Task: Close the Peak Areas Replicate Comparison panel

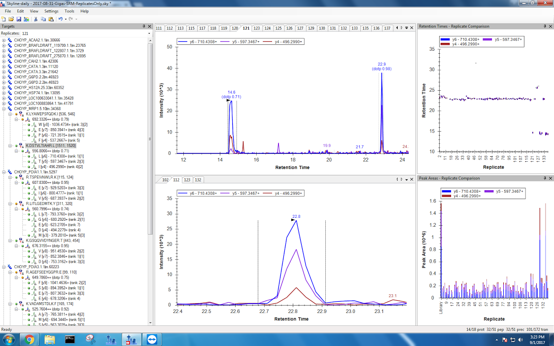Action: point(550,178)
